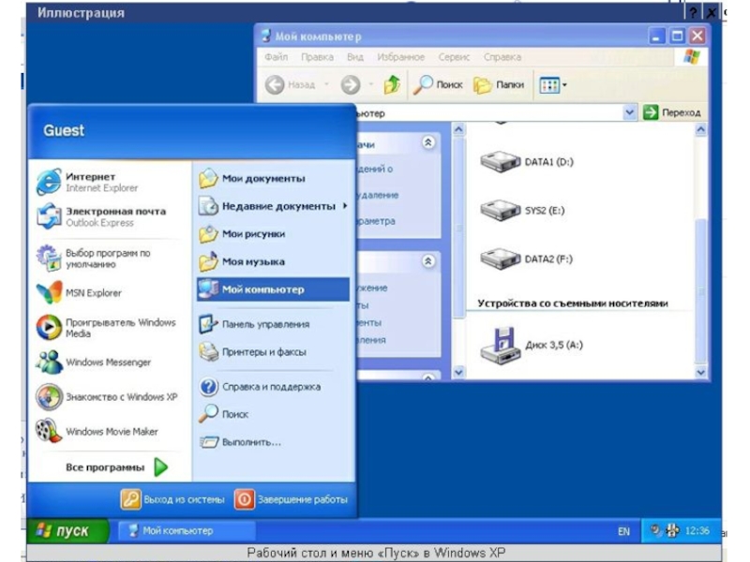Viewport: 750px width, 562px height.
Task: Open the Сервис menu
Action: [454, 57]
